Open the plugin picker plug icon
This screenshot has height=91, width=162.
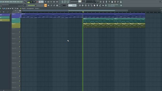(97, 5)
